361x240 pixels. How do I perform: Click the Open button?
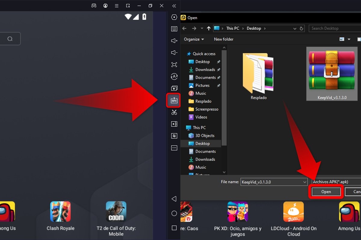(x=326, y=192)
